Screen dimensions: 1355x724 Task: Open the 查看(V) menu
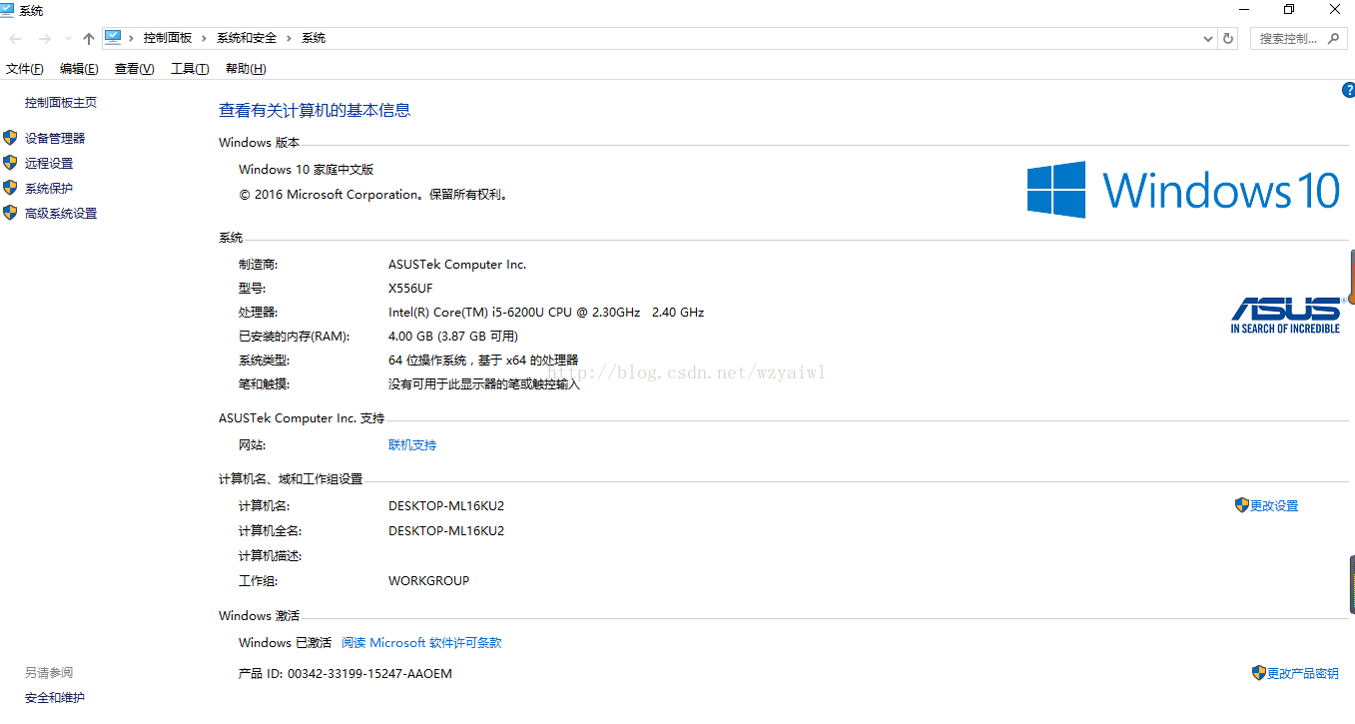click(x=134, y=69)
